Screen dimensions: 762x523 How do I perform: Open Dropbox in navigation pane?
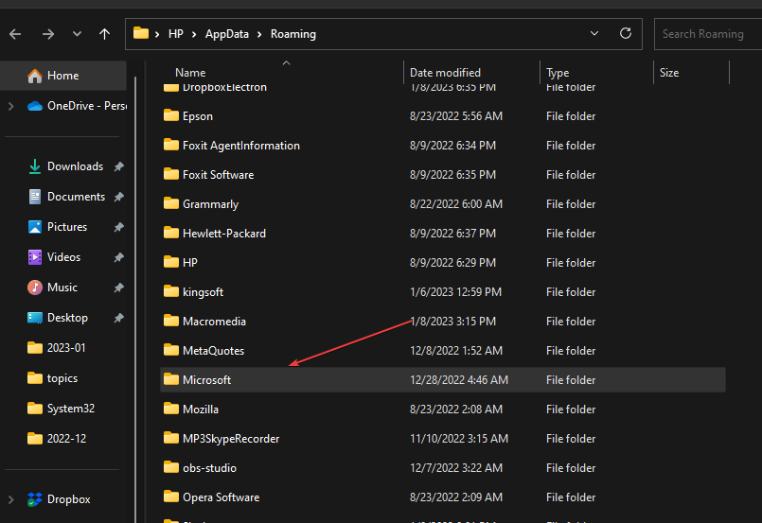pos(60,499)
